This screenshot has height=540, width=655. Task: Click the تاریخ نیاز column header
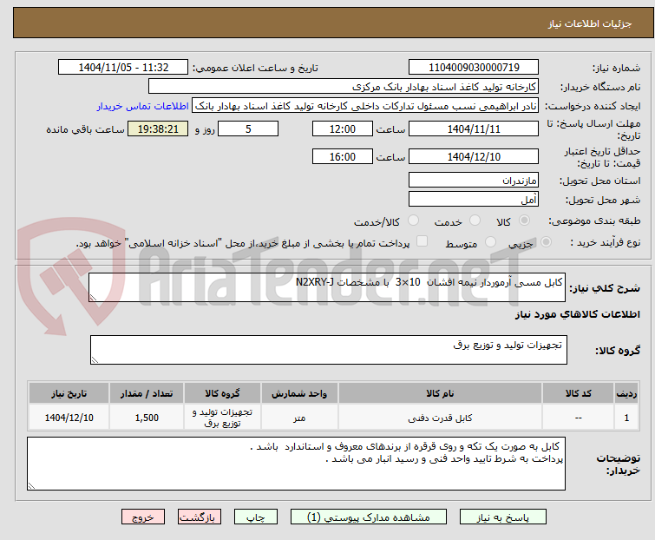tap(69, 393)
